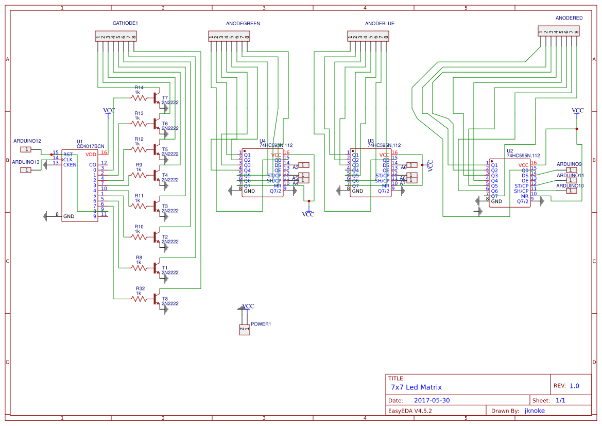
Task: Select transistor T1 symbol
Action: [x=156, y=267]
